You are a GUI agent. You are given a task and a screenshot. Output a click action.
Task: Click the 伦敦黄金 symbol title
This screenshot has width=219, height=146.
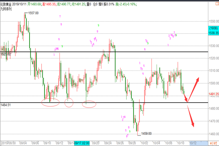[x=8, y=3]
